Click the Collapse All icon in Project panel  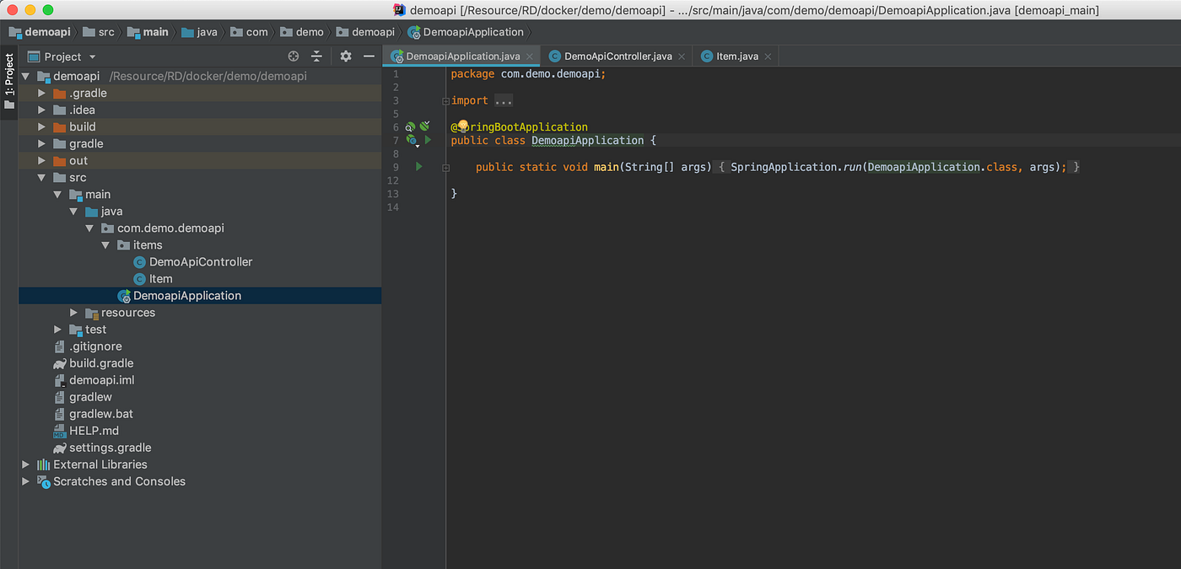click(x=316, y=56)
